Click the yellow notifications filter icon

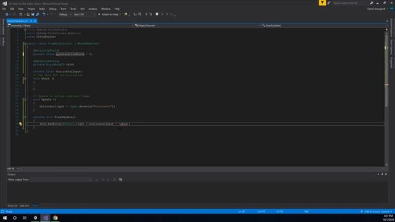click(x=322, y=2)
